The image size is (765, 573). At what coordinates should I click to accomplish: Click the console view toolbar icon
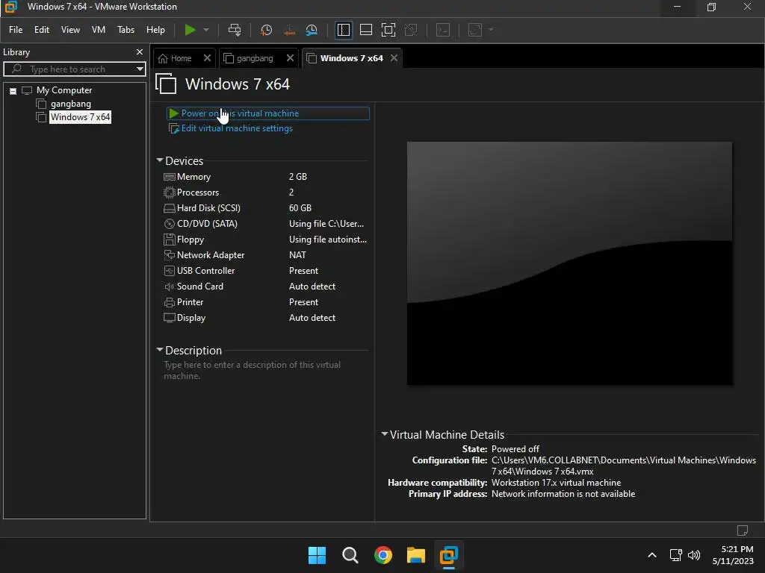click(443, 30)
